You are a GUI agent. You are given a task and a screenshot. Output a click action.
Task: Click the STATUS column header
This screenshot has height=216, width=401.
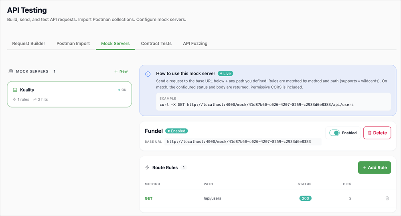coord(305,184)
